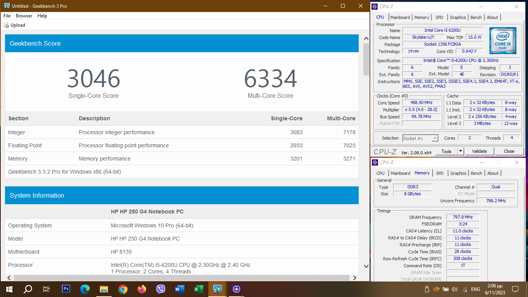The width and height of the screenshot is (528, 297).
Task: Open Microsoft Edge from the taskbar
Action: [x=85, y=289]
